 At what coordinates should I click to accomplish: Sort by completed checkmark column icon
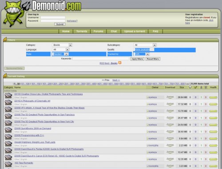point(196,87)
